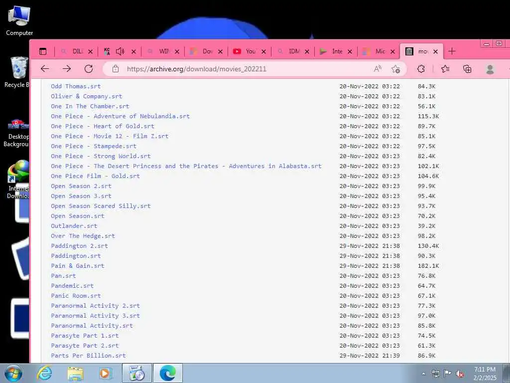
Task: Open Windows Media Player on taskbar
Action: [106, 373]
